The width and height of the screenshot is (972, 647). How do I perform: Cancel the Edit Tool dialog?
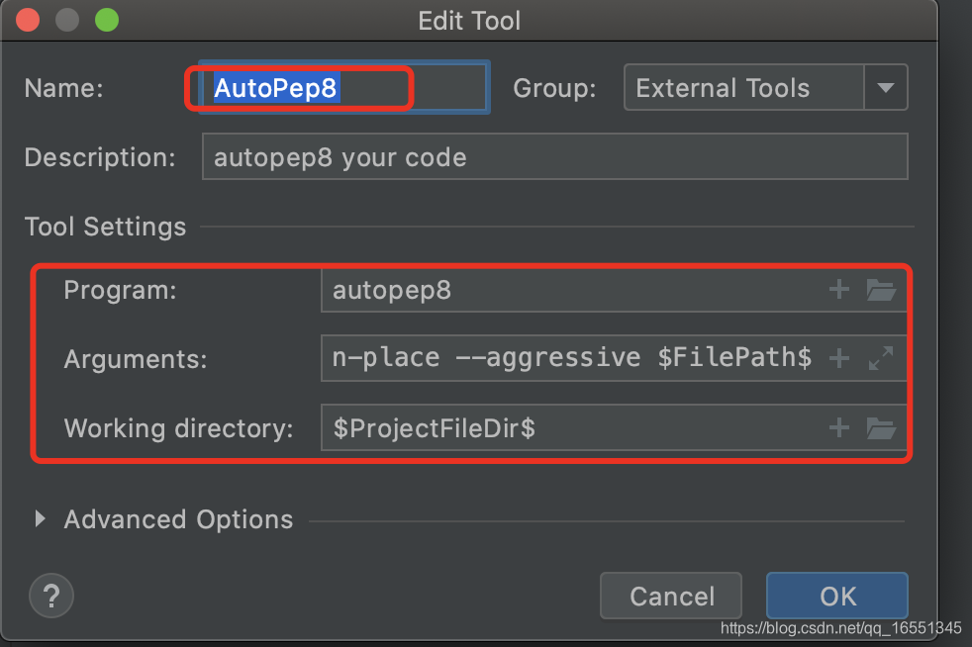(670, 596)
